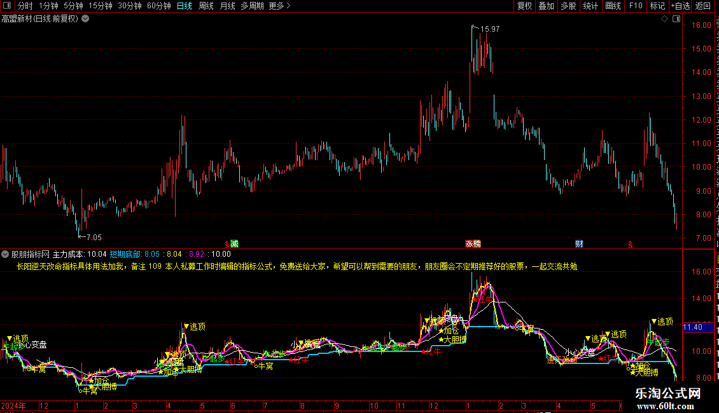Click the 短期底部 indicator label
Viewport: 719px width, 413px height.
[x=125, y=254]
